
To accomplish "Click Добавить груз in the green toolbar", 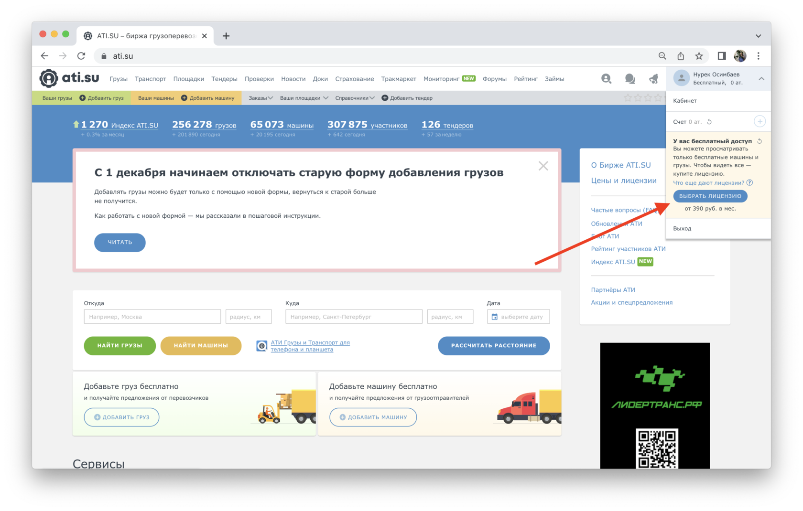I will (x=101, y=98).
